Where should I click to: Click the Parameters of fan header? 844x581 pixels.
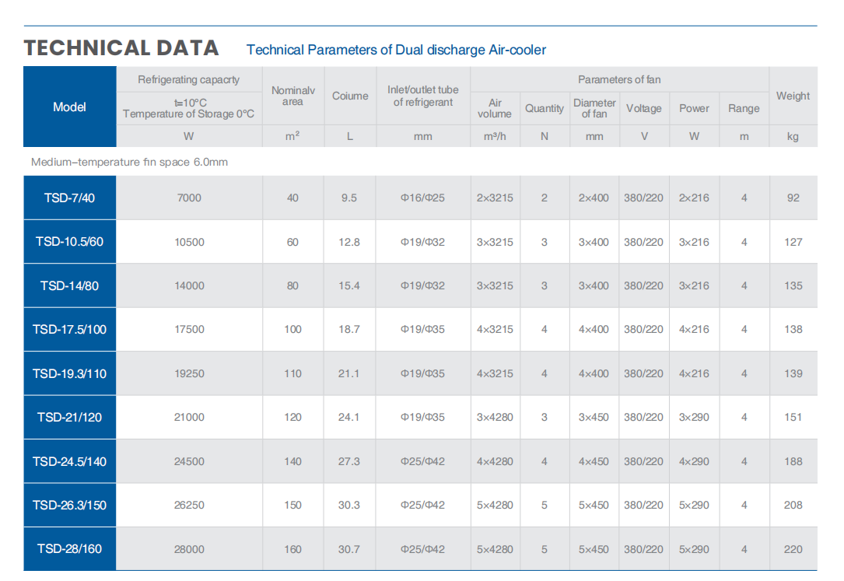pos(619,79)
